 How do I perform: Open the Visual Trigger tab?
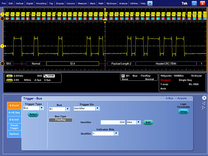(x=14, y=127)
